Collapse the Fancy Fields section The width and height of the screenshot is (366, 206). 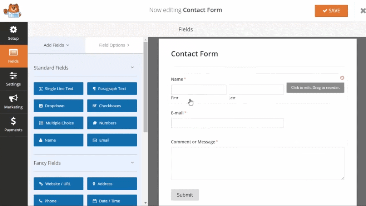click(x=132, y=163)
